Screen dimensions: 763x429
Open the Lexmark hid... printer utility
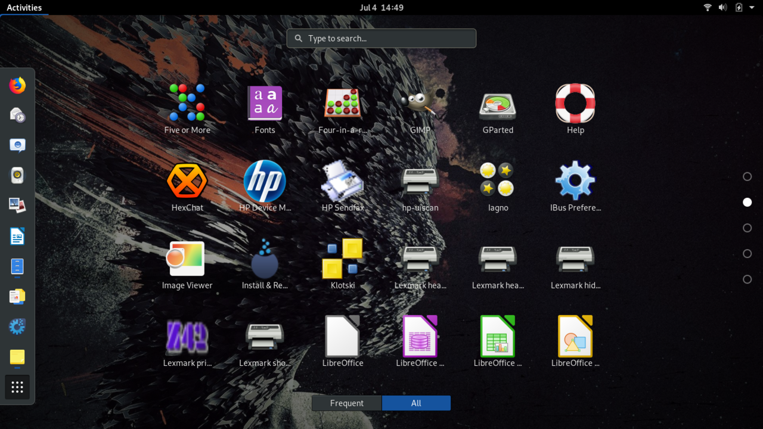click(x=575, y=264)
